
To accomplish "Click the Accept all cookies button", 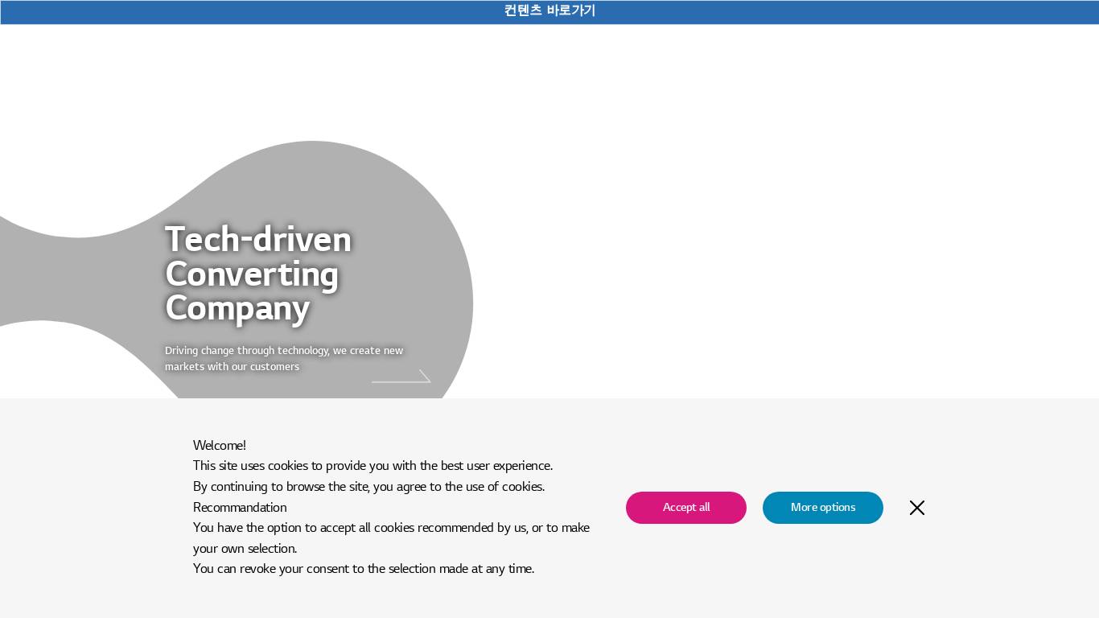I will click(x=686, y=508).
